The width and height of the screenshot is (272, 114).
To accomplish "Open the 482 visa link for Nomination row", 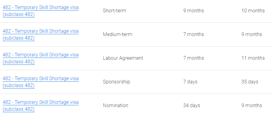I will pyautogui.click(x=41, y=105).
